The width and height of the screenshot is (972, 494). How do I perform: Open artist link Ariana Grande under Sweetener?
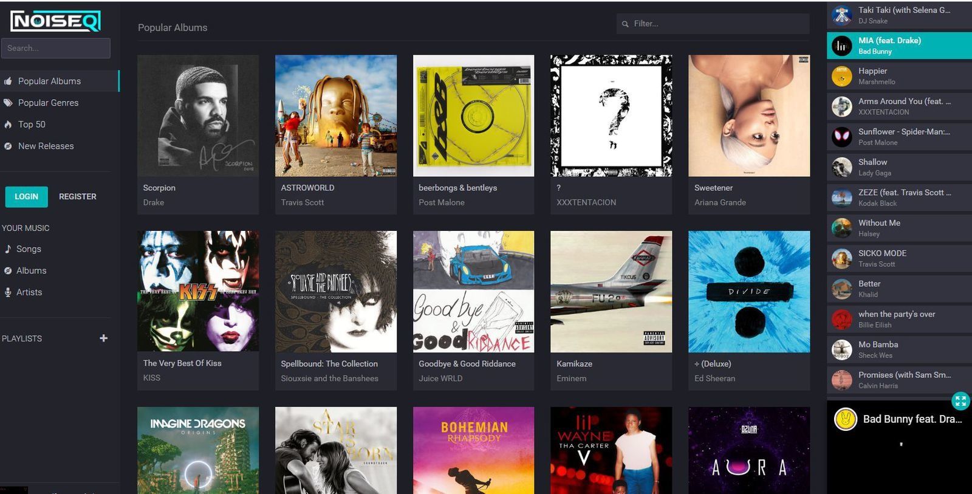coord(720,202)
